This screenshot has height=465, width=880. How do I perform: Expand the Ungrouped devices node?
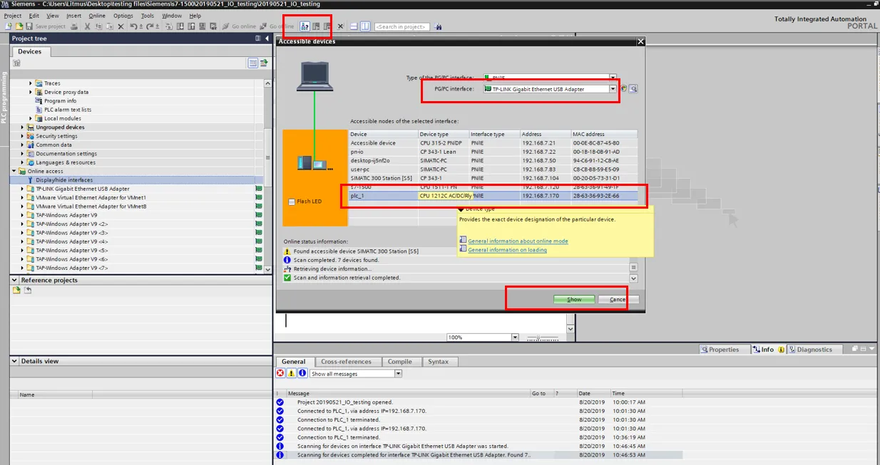click(x=23, y=127)
